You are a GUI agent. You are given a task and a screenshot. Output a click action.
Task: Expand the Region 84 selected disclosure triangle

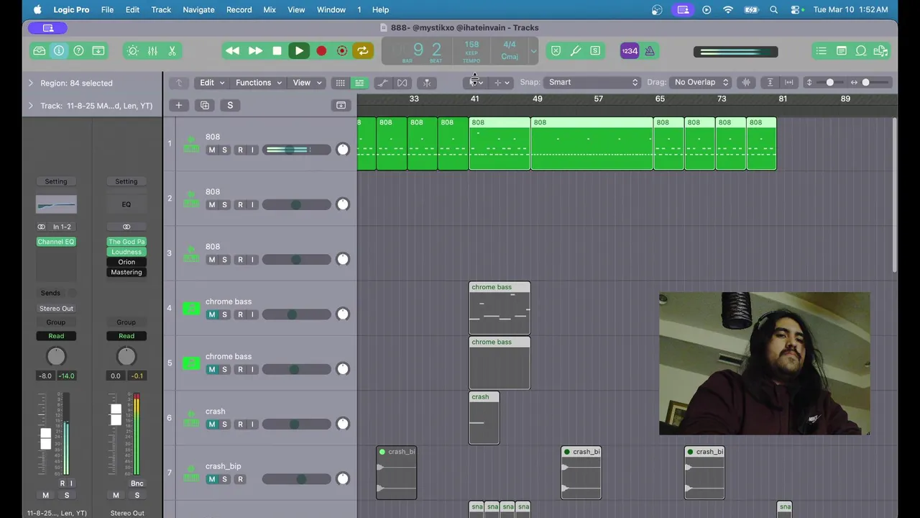pyautogui.click(x=31, y=83)
